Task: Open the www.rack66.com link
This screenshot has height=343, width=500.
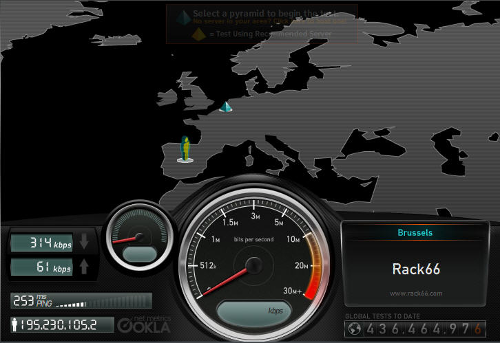Action: coord(415,293)
